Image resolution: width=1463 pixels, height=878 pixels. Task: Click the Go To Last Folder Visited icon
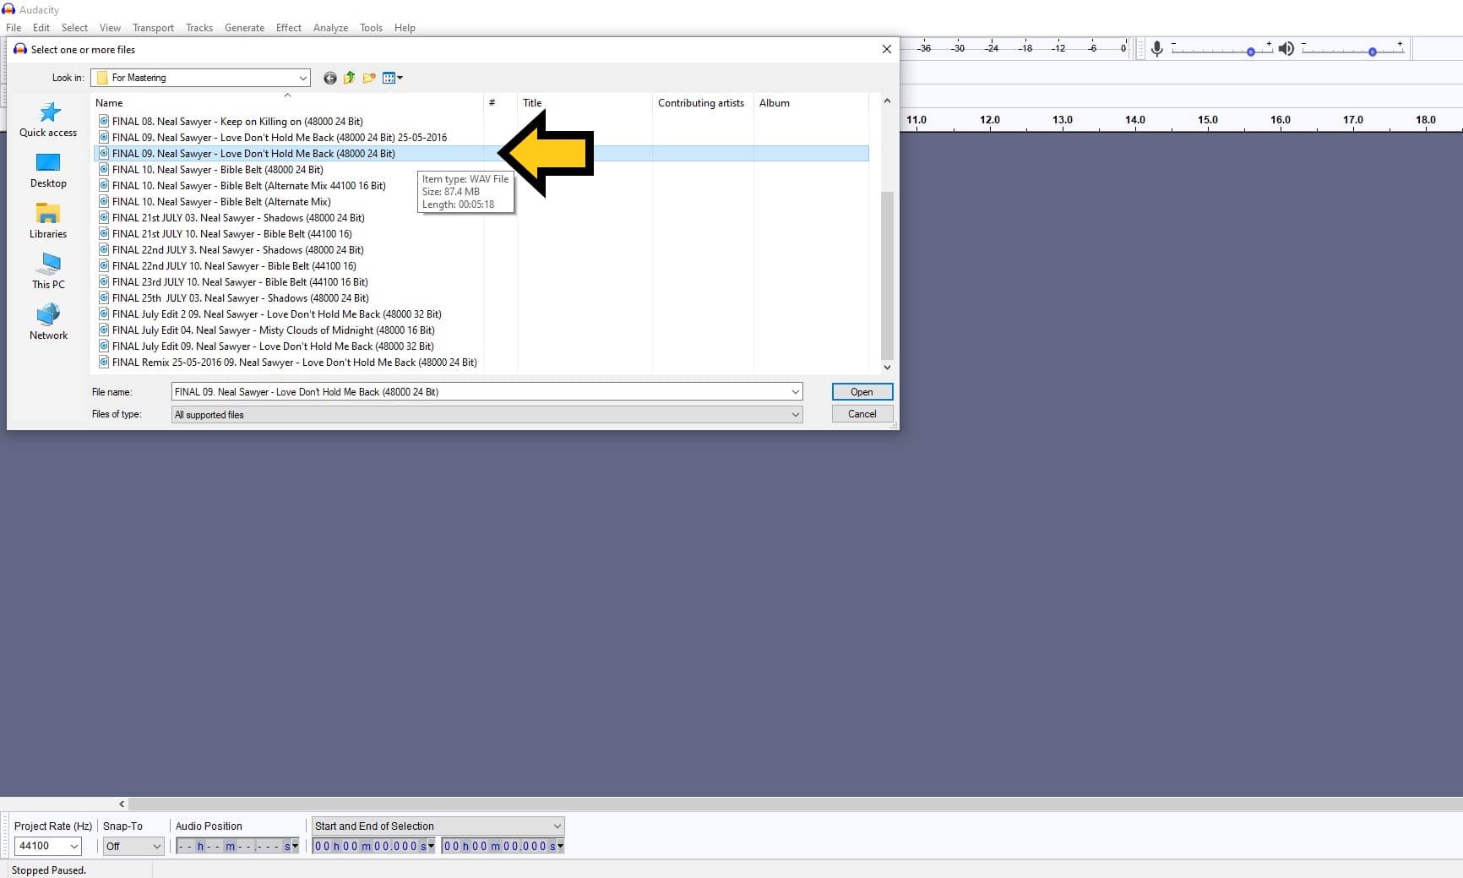click(329, 78)
